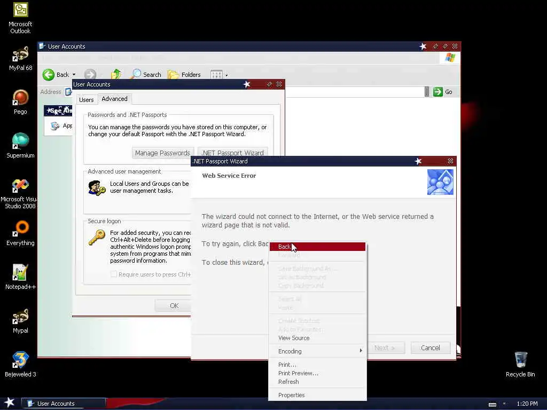This screenshot has height=410, width=547.
Task: Click the keyboard icon in system tray
Action: pyautogui.click(x=492, y=405)
